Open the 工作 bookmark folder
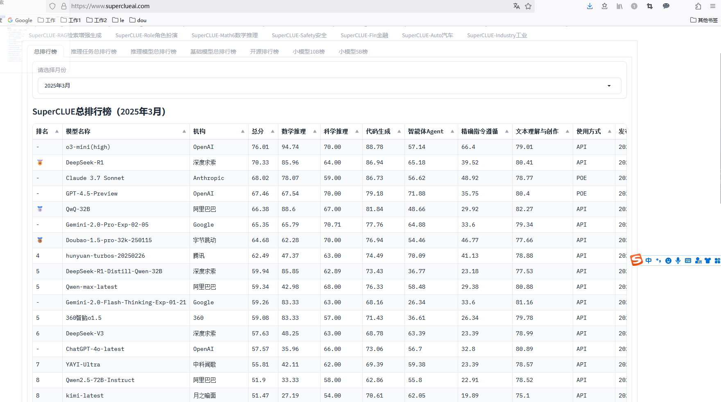 tap(46, 20)
